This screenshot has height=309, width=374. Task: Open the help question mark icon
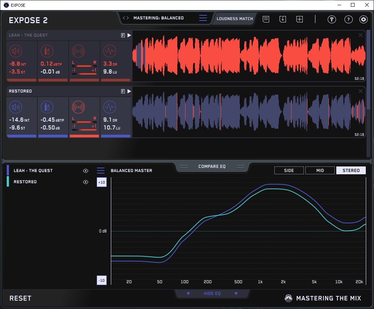pyautogui.click(x=349, y=19)
